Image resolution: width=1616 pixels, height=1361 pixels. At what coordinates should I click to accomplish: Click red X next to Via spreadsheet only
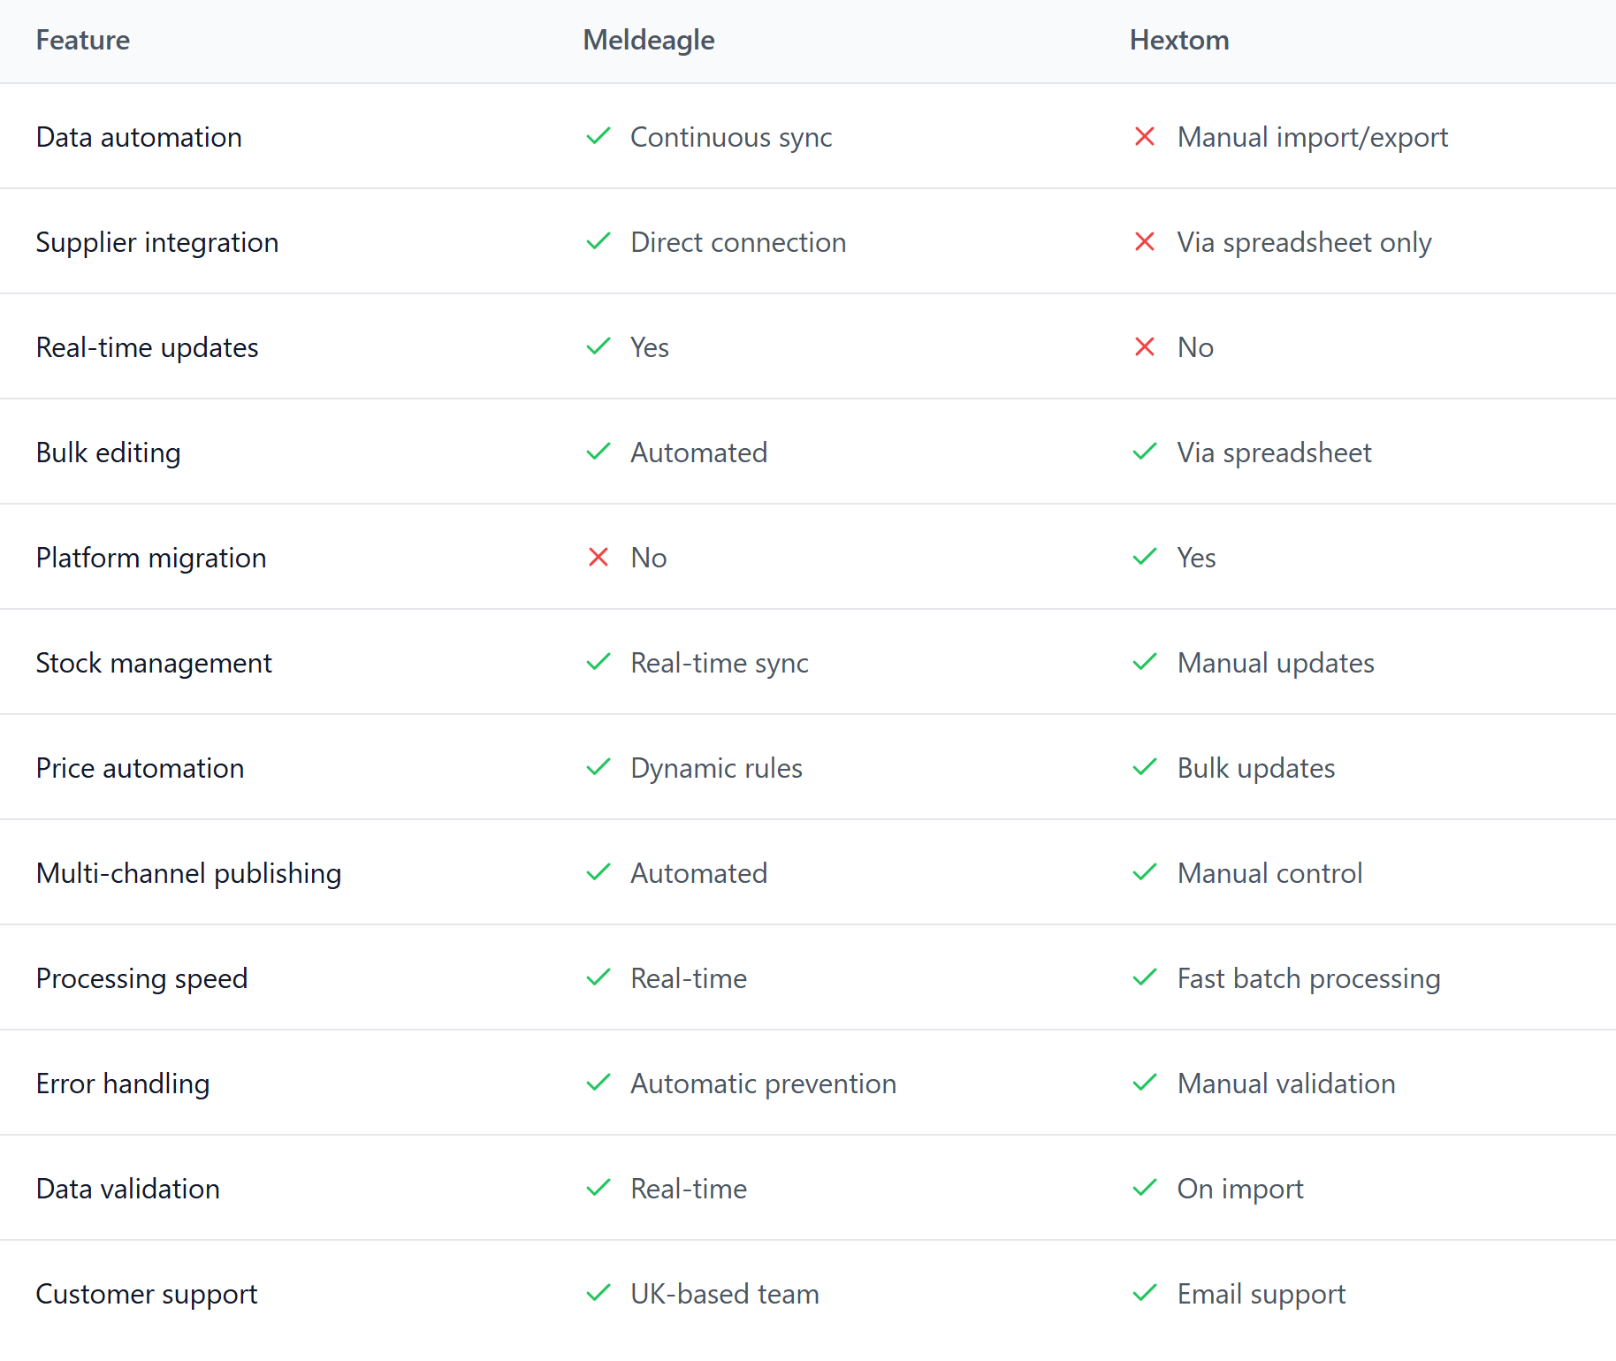[x=1145, y=241]
